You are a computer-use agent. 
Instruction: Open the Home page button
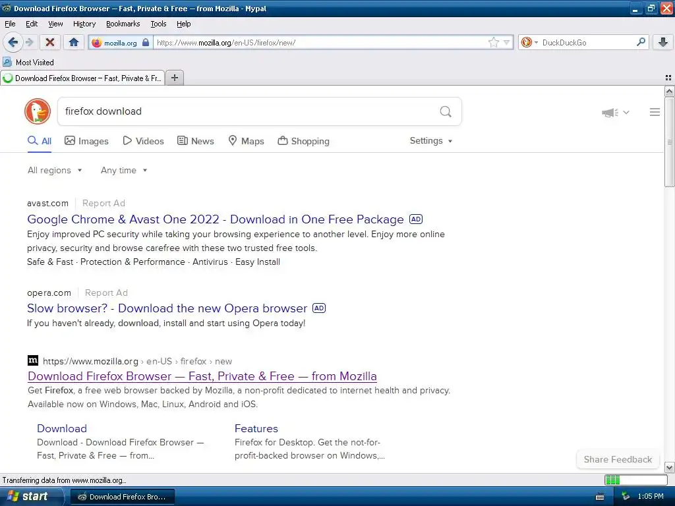pos(74,42)
